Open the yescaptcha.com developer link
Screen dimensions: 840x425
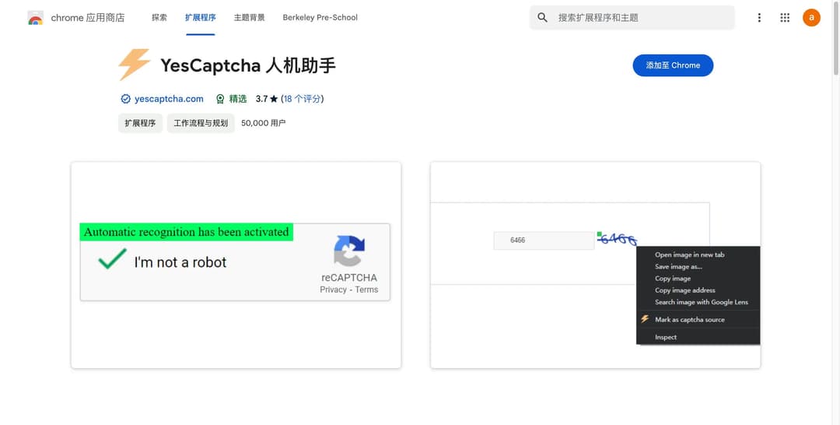click(x=169, y=99)
